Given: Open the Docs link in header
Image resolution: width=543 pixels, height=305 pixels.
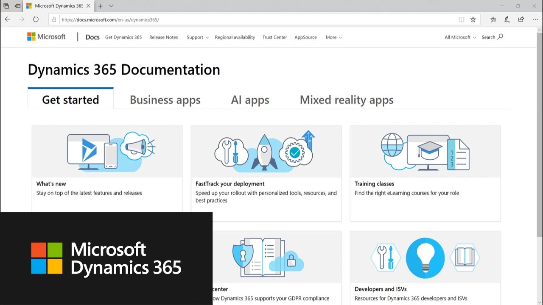Looking at the screenshot, I should (92, 37).
